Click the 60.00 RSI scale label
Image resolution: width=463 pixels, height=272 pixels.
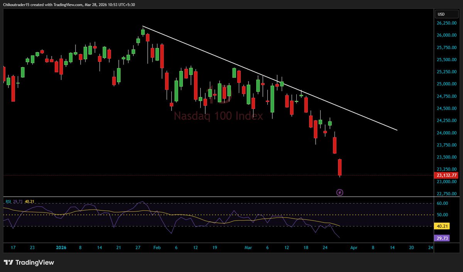(x=442, y=203)
